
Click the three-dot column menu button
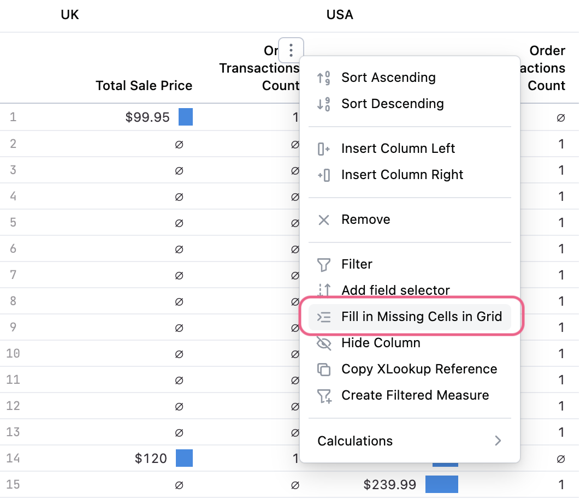[291, 50]
